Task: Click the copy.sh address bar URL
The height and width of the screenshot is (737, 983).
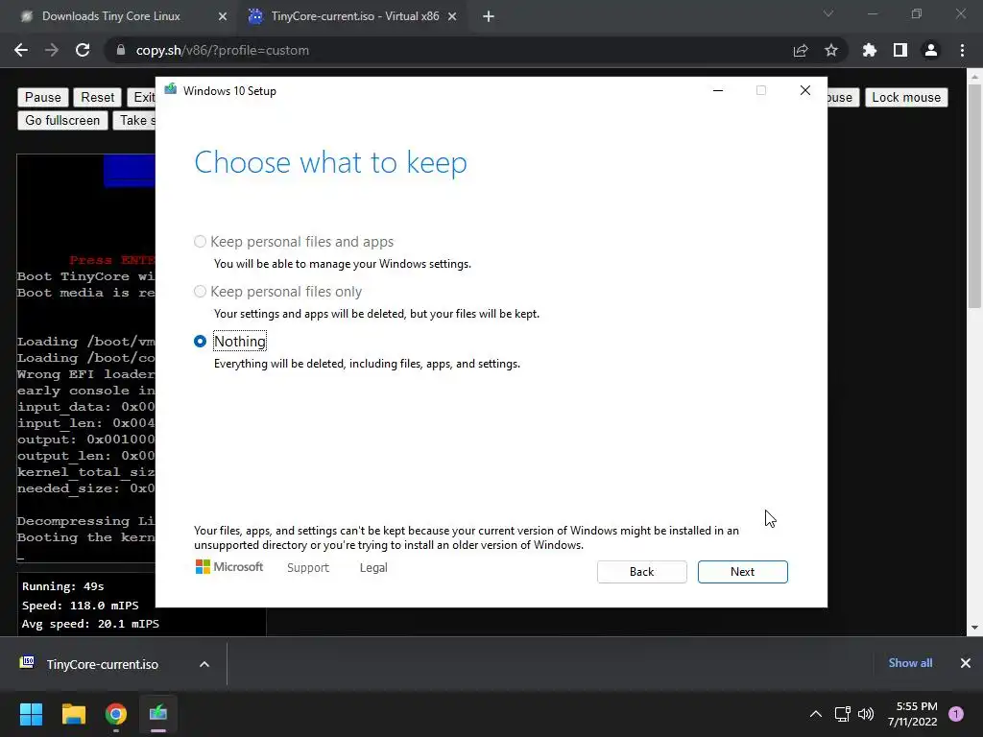Action: (x=223, y=50)
